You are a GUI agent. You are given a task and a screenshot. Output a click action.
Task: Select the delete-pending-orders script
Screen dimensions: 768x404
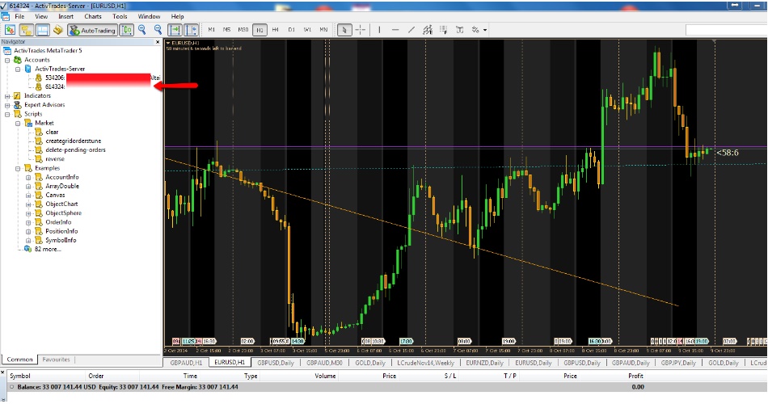(75, 149)
